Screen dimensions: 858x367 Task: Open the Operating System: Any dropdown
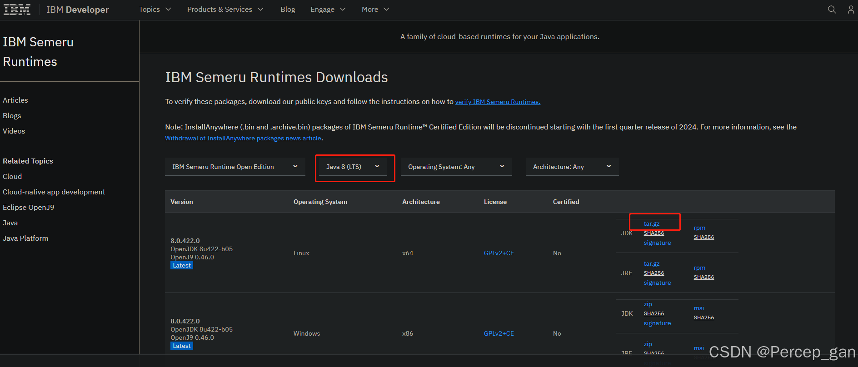456,167
